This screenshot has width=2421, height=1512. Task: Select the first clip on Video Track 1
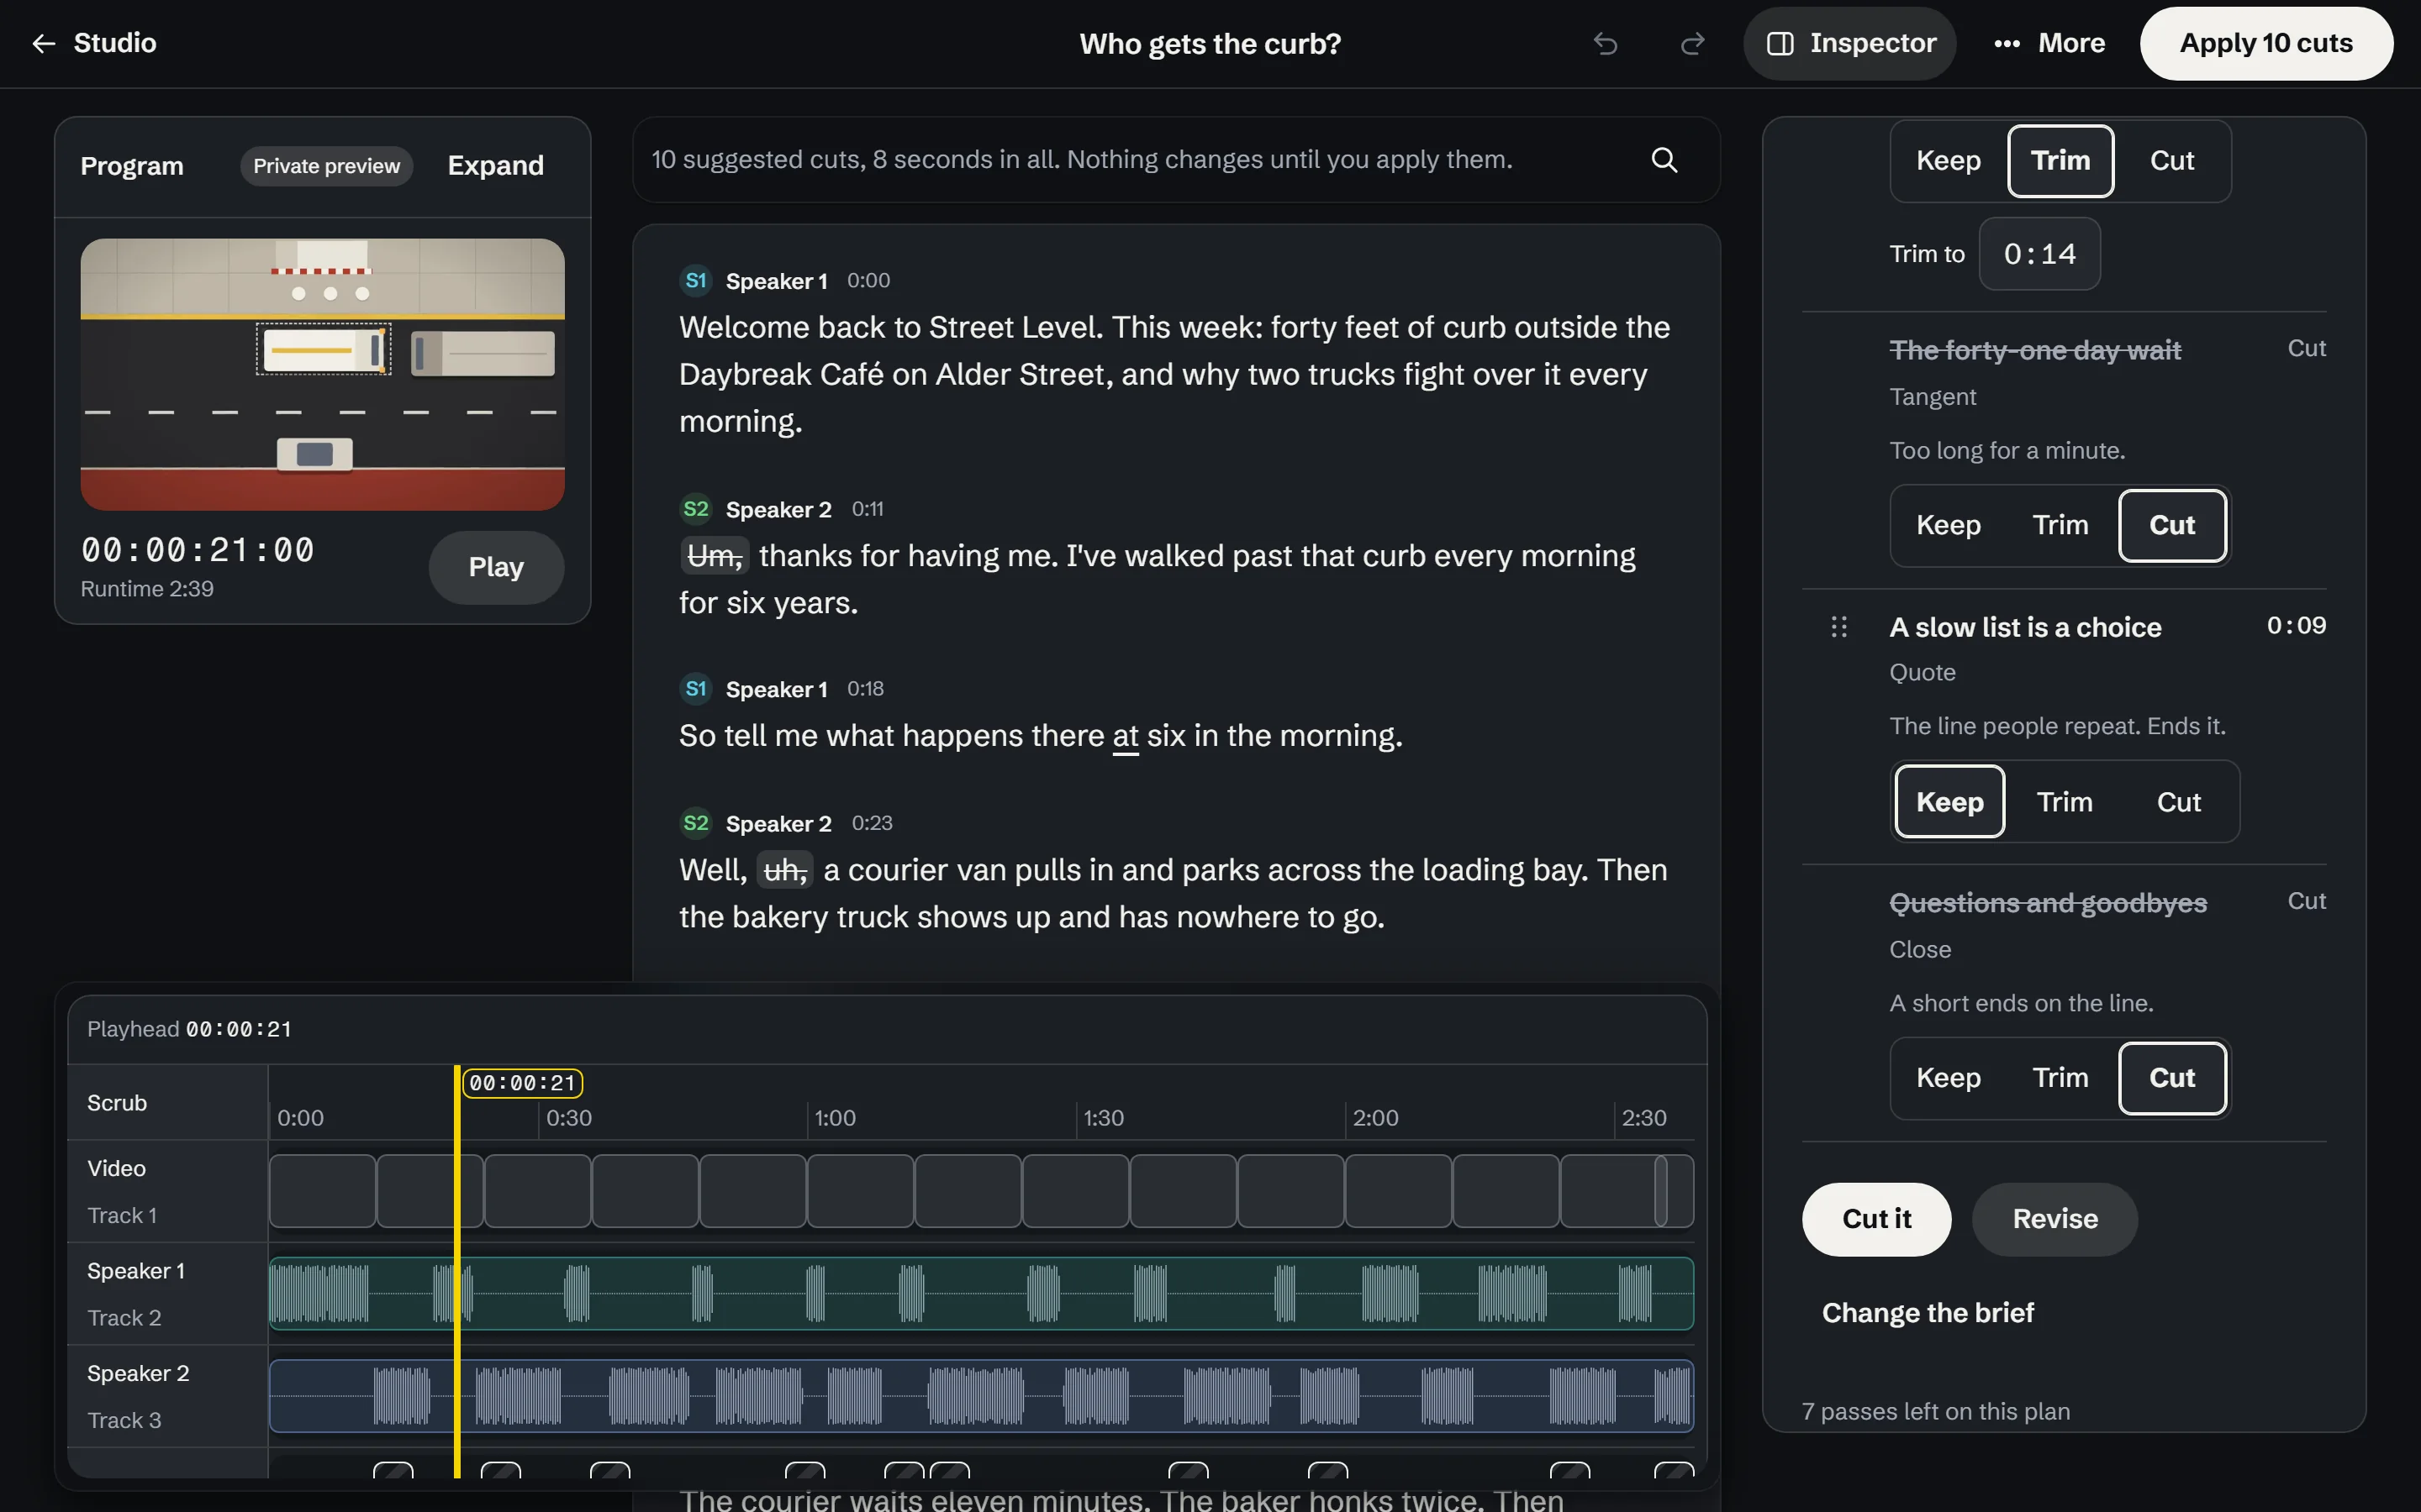322,1191
